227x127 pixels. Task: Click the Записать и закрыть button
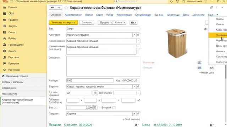tap(63, 23)
